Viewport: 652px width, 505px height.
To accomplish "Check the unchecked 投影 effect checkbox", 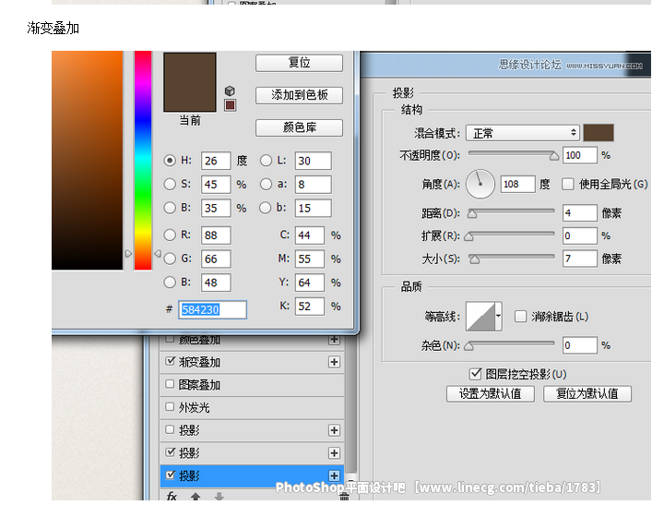I will click(x=170, y=429).
